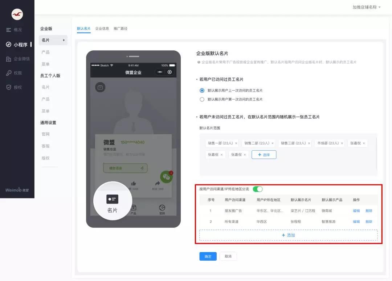Click the 微盟企业 title in phone preview

(133, 72)
